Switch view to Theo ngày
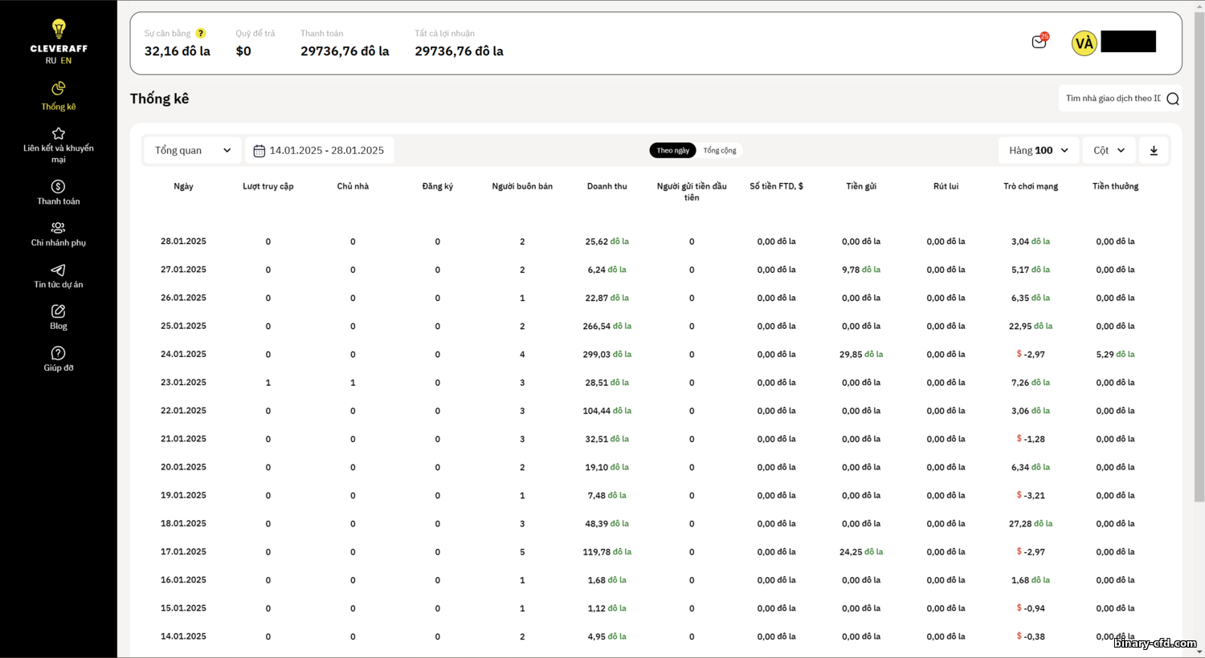 (x=672, y=150)
